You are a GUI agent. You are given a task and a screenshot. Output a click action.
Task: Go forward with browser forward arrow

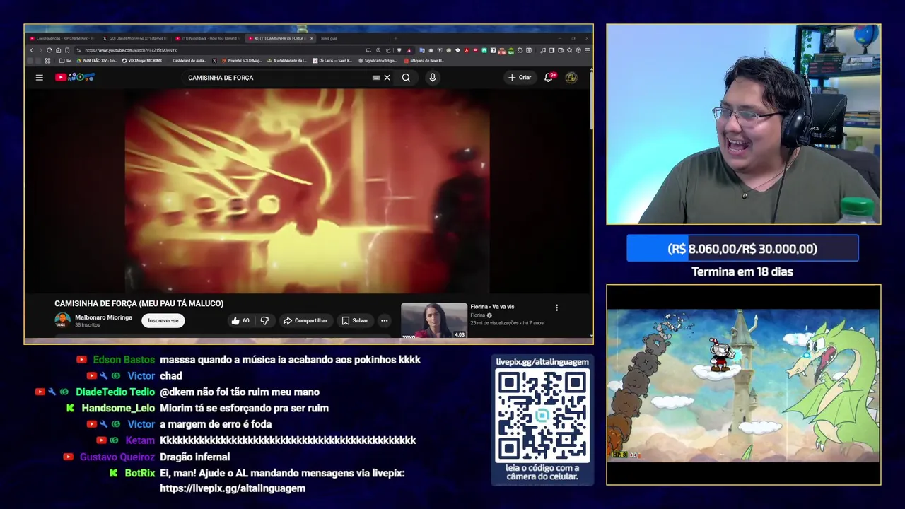tap(40, 50)
